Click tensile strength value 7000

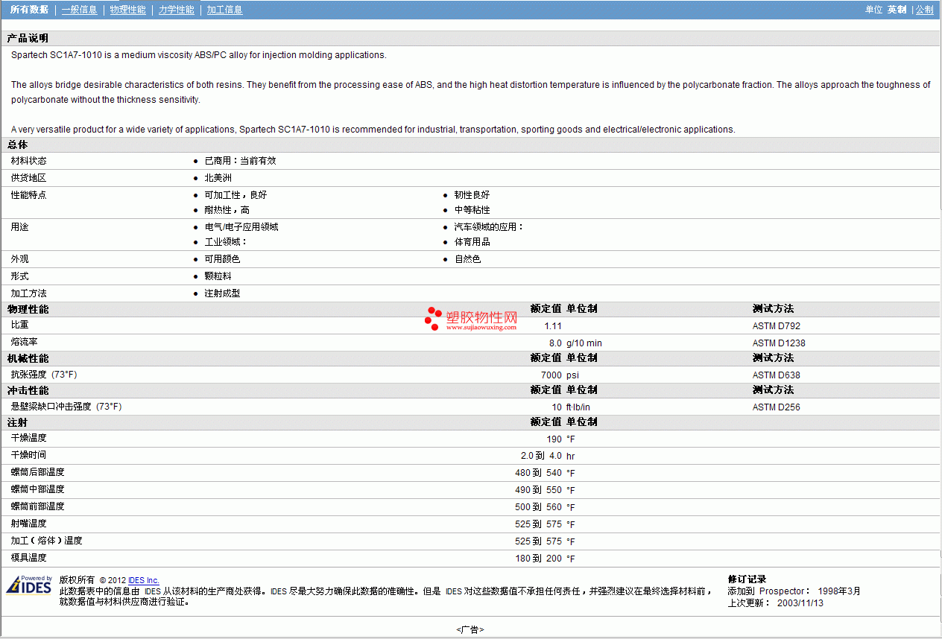coord(551,375)
